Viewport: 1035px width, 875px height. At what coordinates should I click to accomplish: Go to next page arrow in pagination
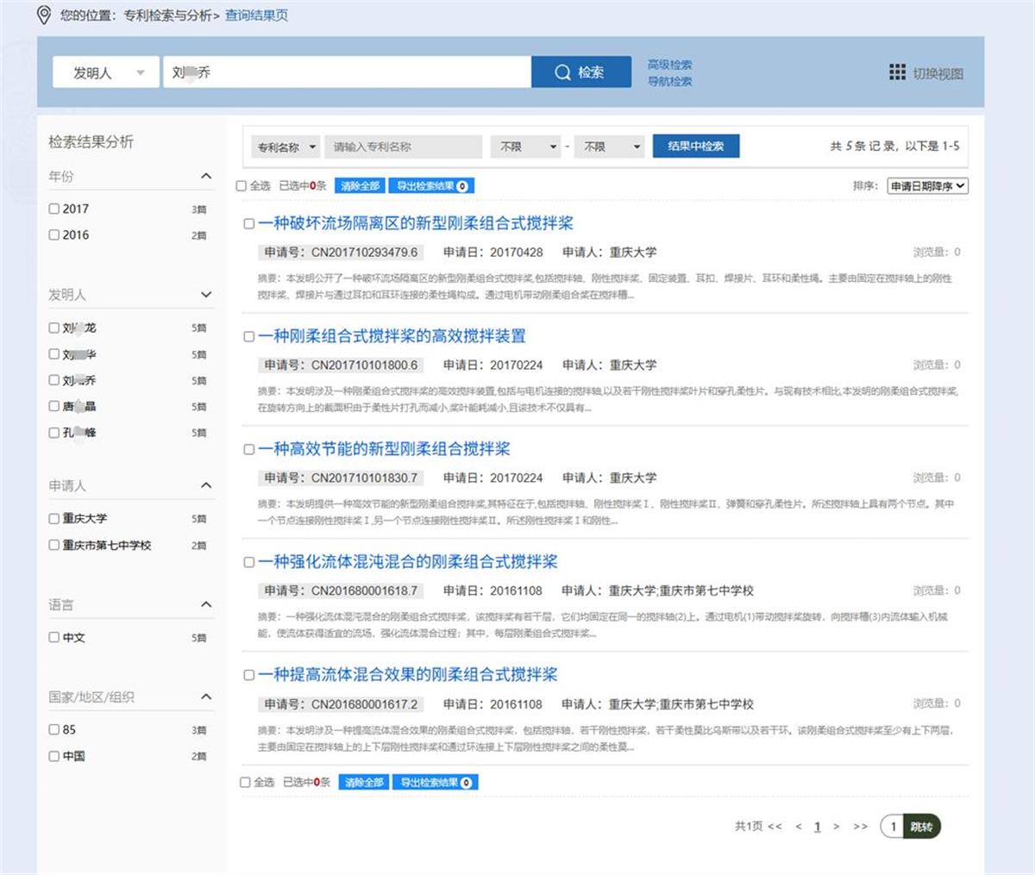(x=836, y=827)
